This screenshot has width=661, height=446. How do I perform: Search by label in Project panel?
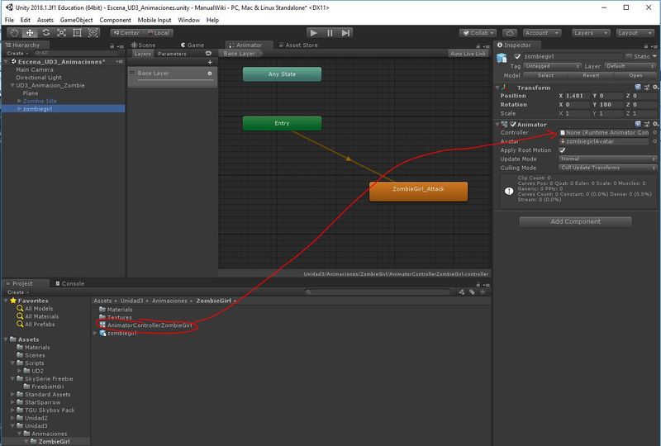tap(472, 292)
